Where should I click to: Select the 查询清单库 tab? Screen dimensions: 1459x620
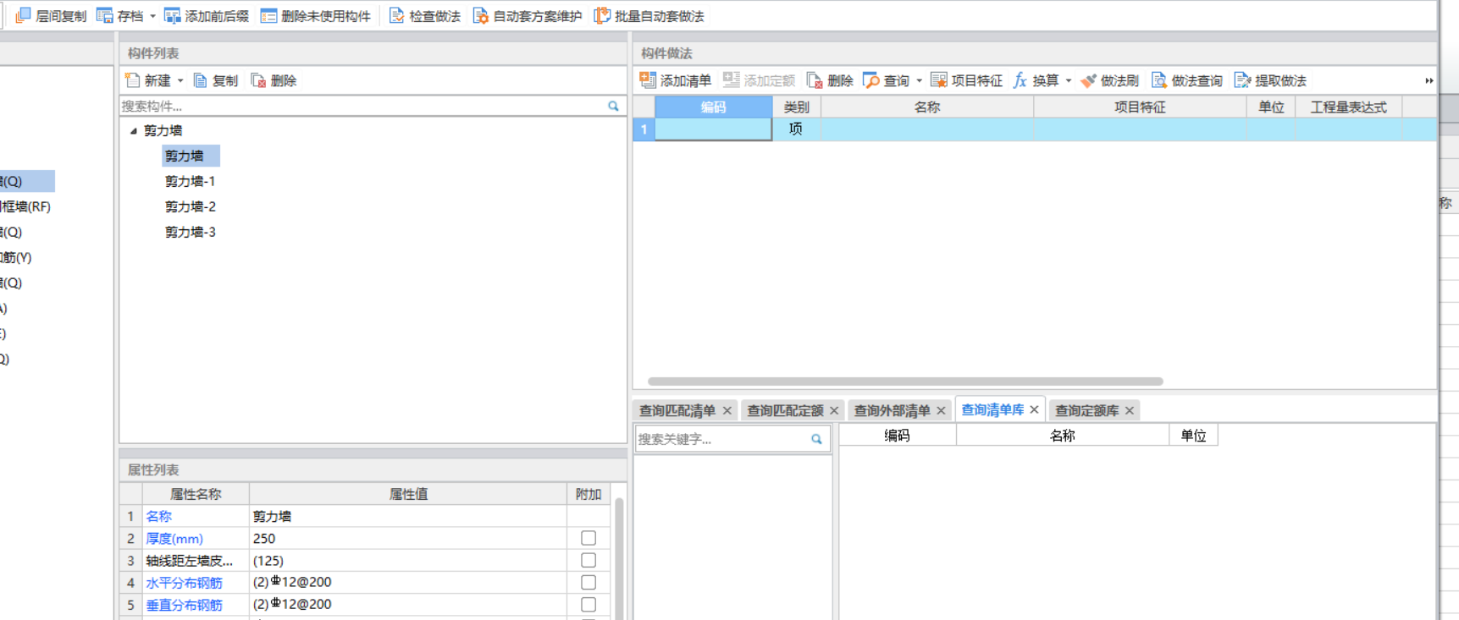[992, 409]
